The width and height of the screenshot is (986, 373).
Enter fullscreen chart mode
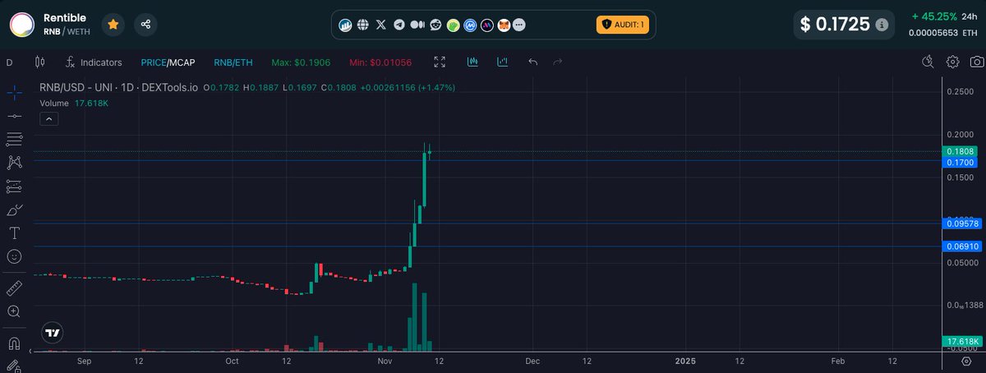click(440, 62)
